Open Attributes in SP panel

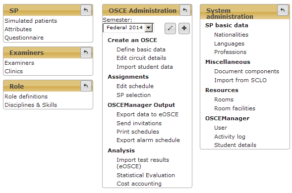click(x=18, y=29)
